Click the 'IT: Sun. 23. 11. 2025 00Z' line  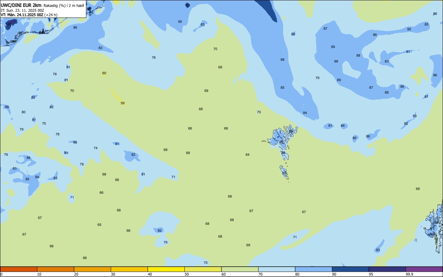click(22, 10)
